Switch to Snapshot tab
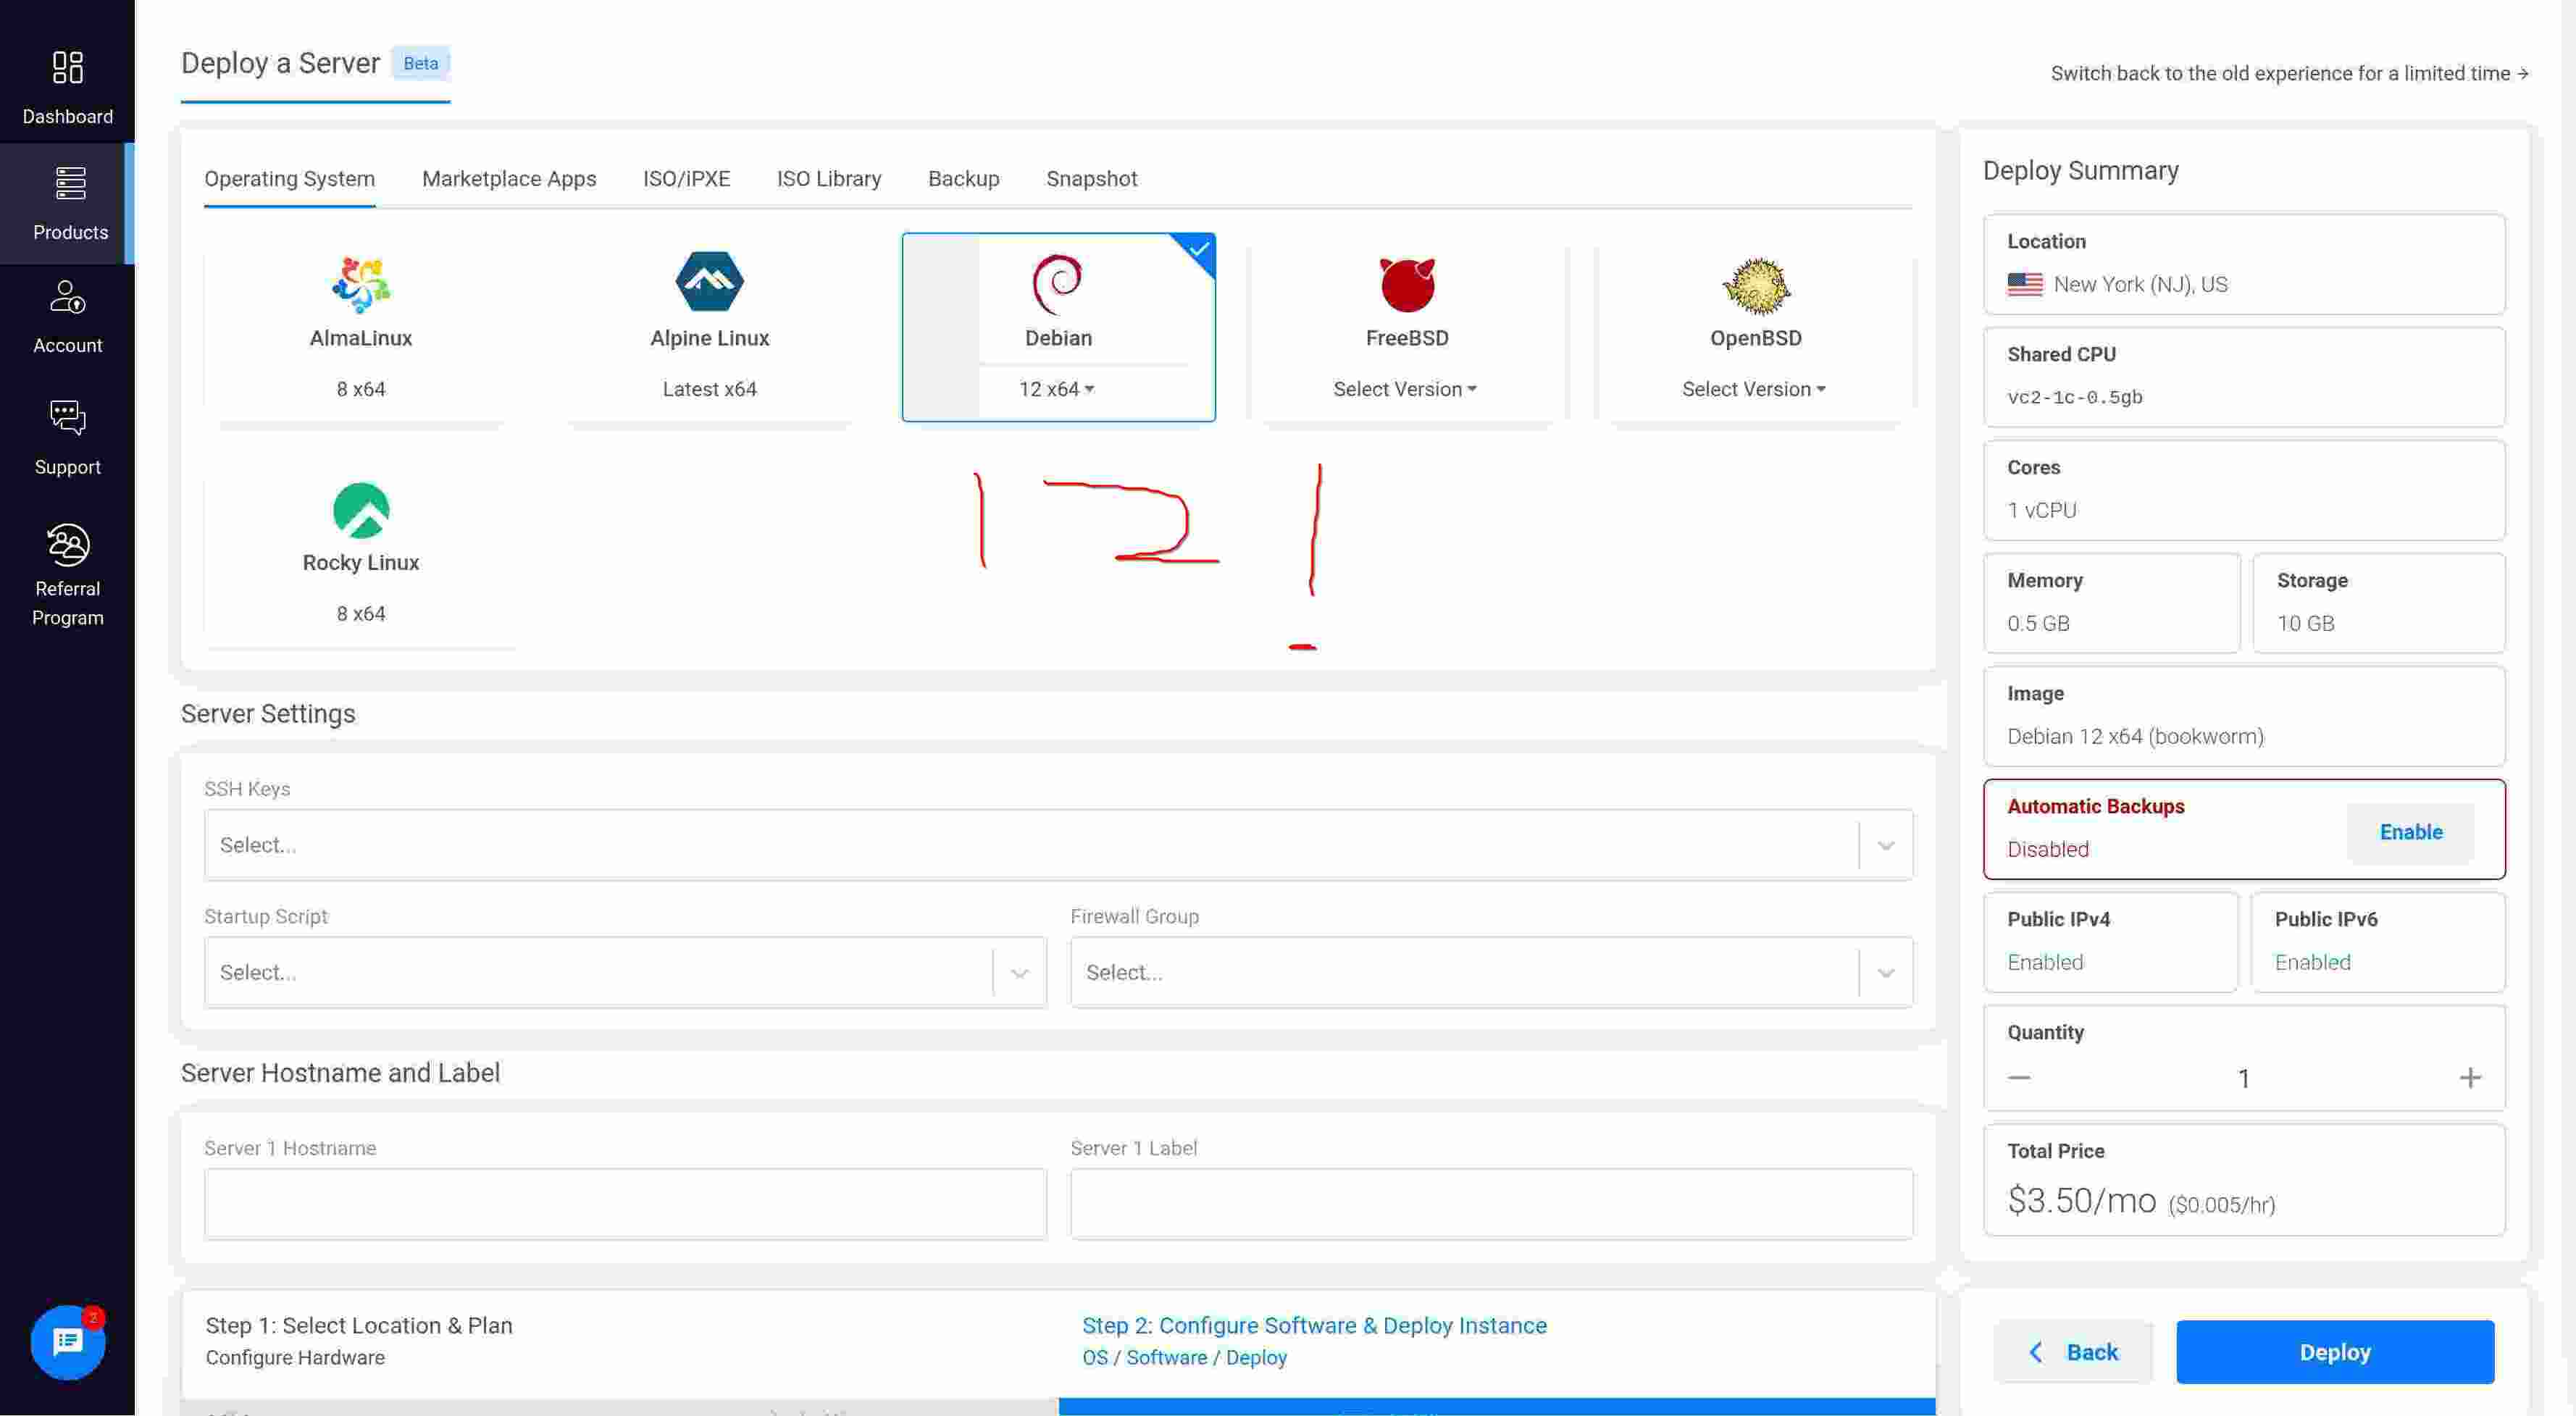 [x=1092, y=179]
